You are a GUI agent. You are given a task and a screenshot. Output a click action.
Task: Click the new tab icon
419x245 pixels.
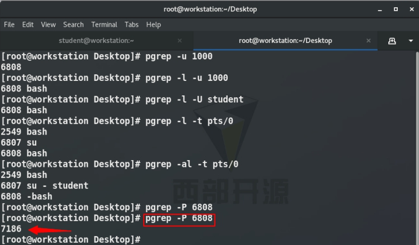coord(392,41)
